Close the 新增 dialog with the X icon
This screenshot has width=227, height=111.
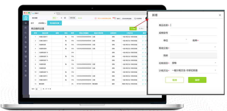pyautogui.click(x=220, y=15)
